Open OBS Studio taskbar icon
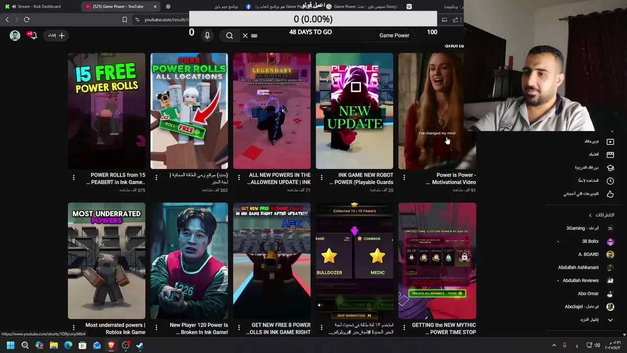This screenshot has width=627, height=353. pos(125,345)
